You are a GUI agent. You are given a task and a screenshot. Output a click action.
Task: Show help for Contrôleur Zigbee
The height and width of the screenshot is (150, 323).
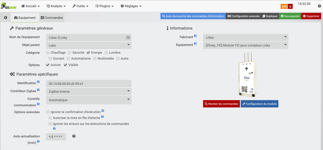(38, 90)
